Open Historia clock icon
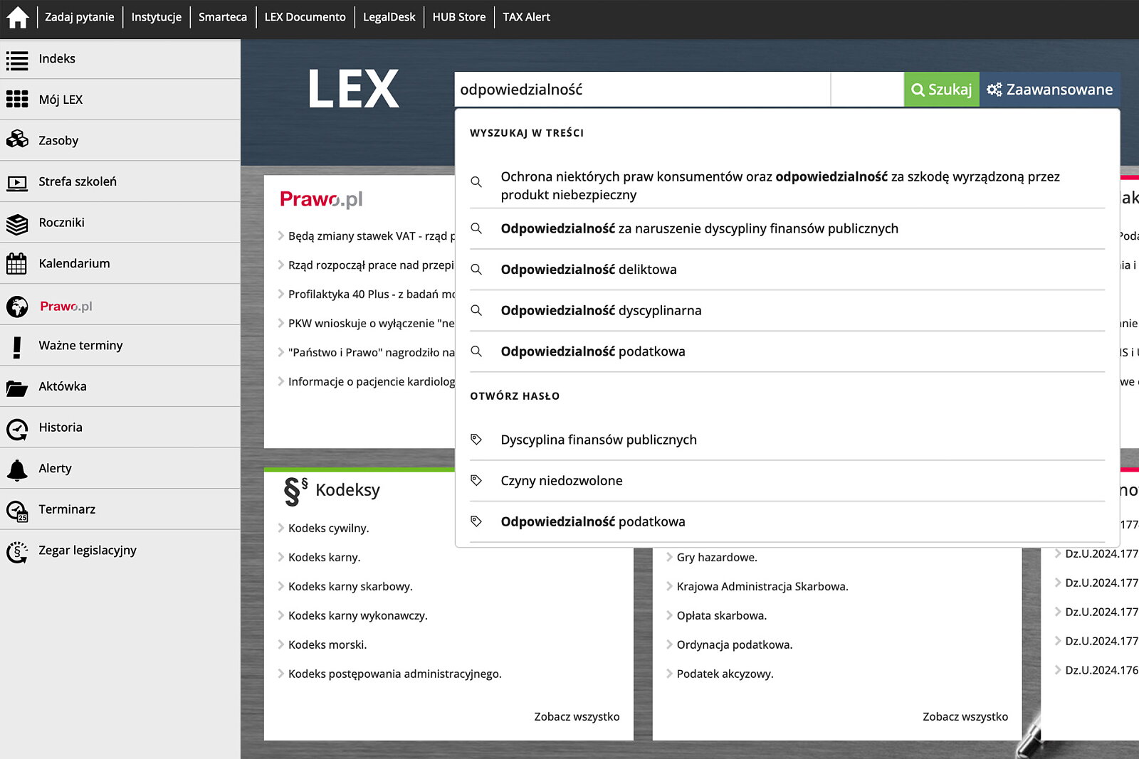 point(17,429)
